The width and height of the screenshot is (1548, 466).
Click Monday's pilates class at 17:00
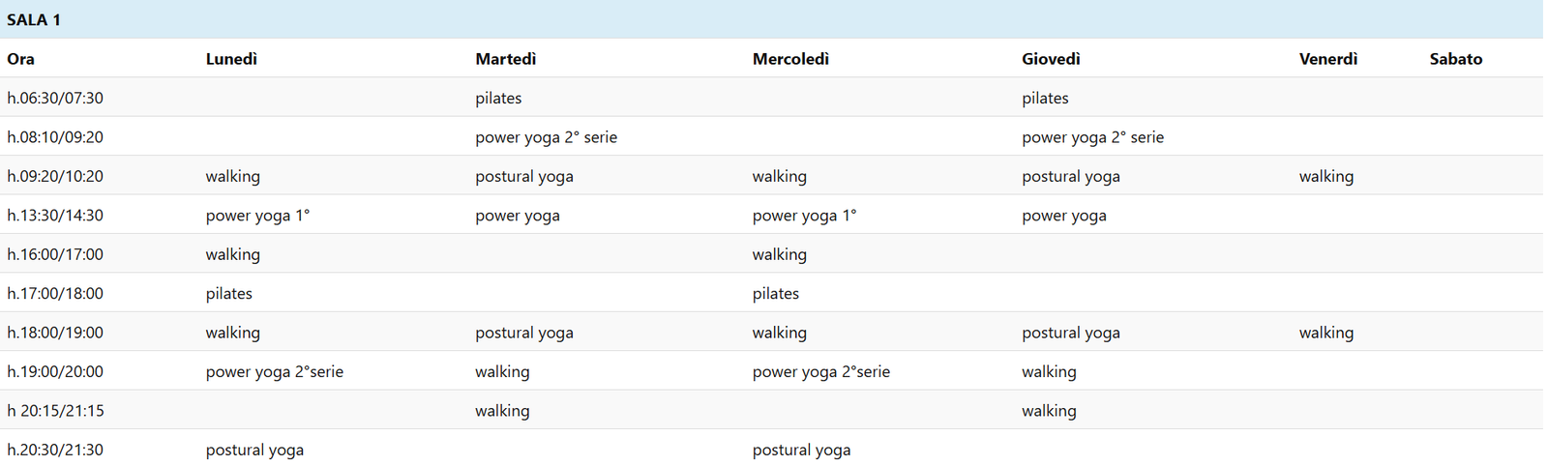coord(228,293)
